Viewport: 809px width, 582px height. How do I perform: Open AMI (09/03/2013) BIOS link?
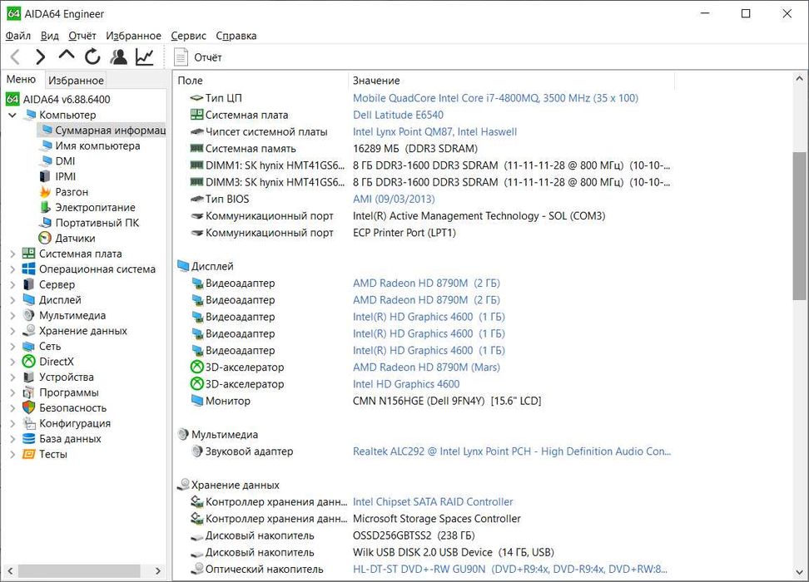click(394, 199)
